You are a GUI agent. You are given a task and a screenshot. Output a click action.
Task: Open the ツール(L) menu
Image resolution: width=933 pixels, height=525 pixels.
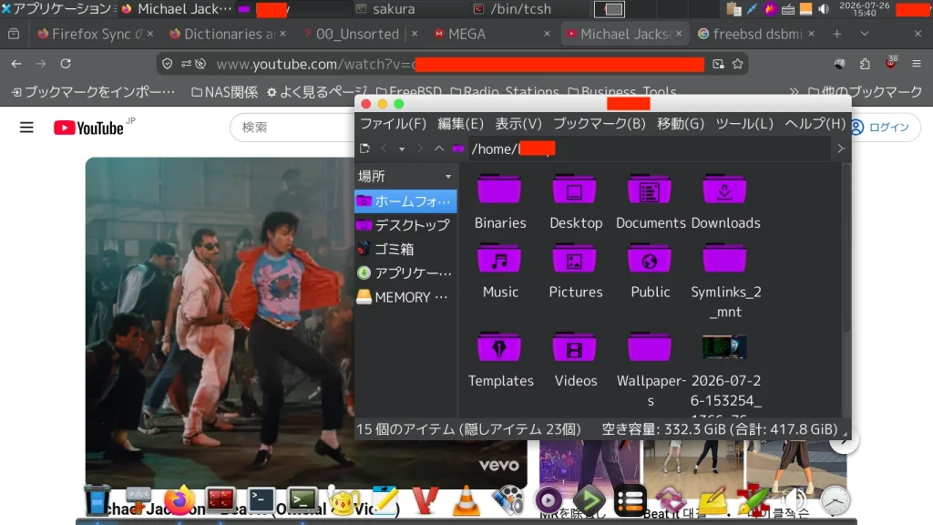point(744,123)
